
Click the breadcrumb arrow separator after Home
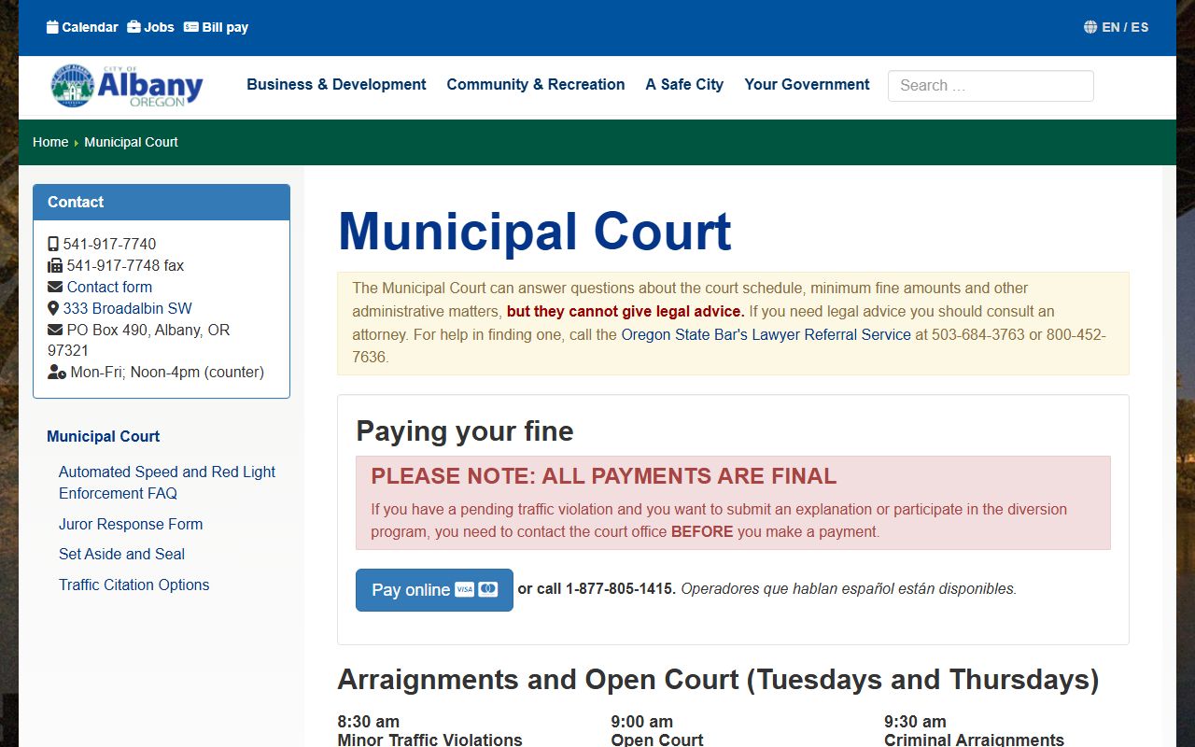point(76,143)
